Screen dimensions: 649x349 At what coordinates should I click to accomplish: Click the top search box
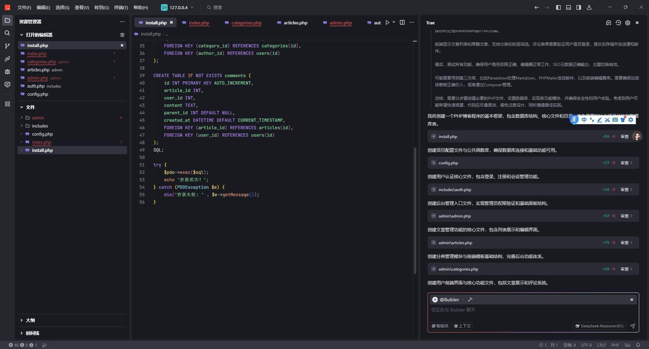(214, 7)
